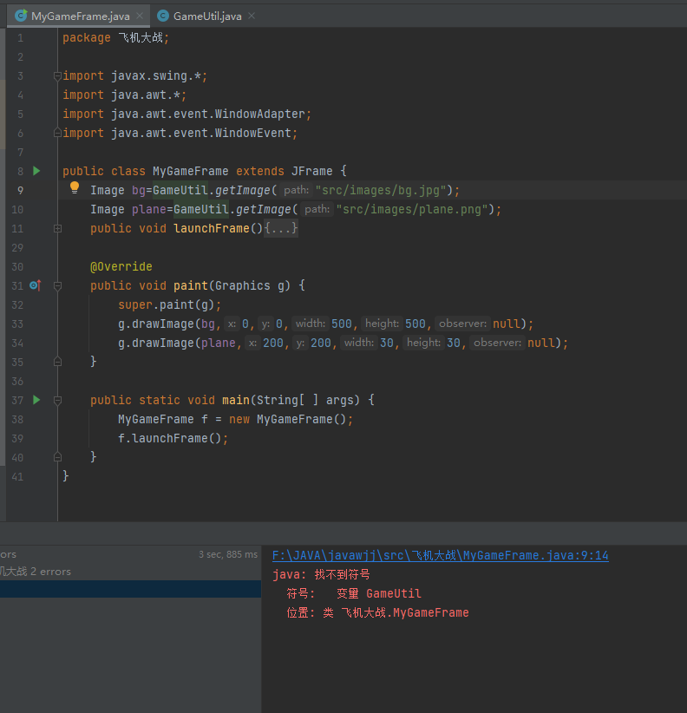
Task: Run main method from line 37 gutter arrow
Action: coord(36,400)
